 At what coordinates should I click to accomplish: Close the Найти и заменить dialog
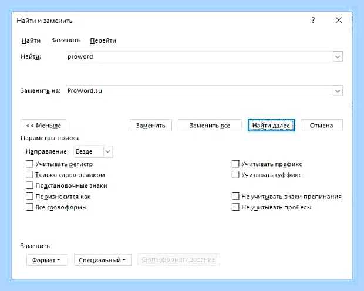pos(339,20)
